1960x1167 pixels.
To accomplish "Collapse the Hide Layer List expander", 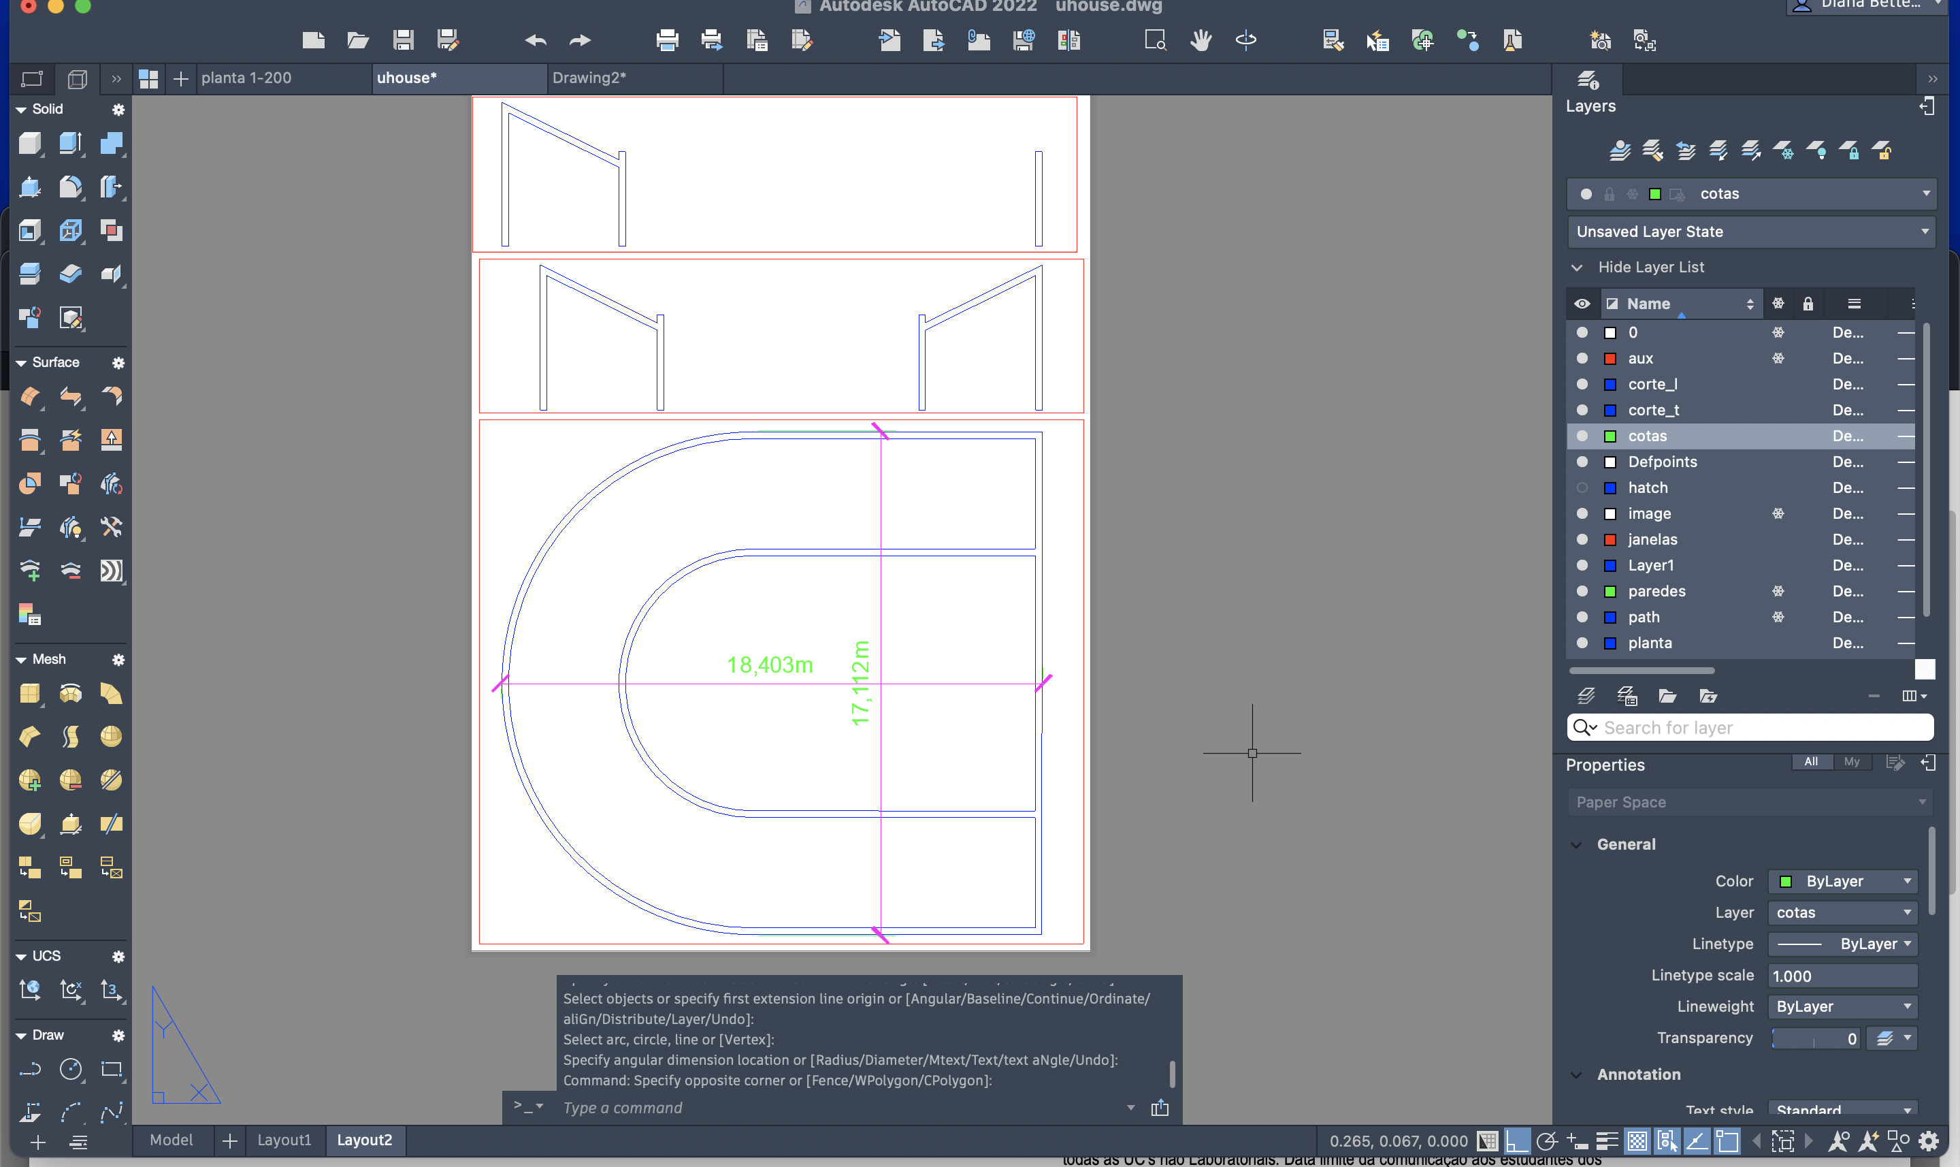I will [x=1576, y=268].
